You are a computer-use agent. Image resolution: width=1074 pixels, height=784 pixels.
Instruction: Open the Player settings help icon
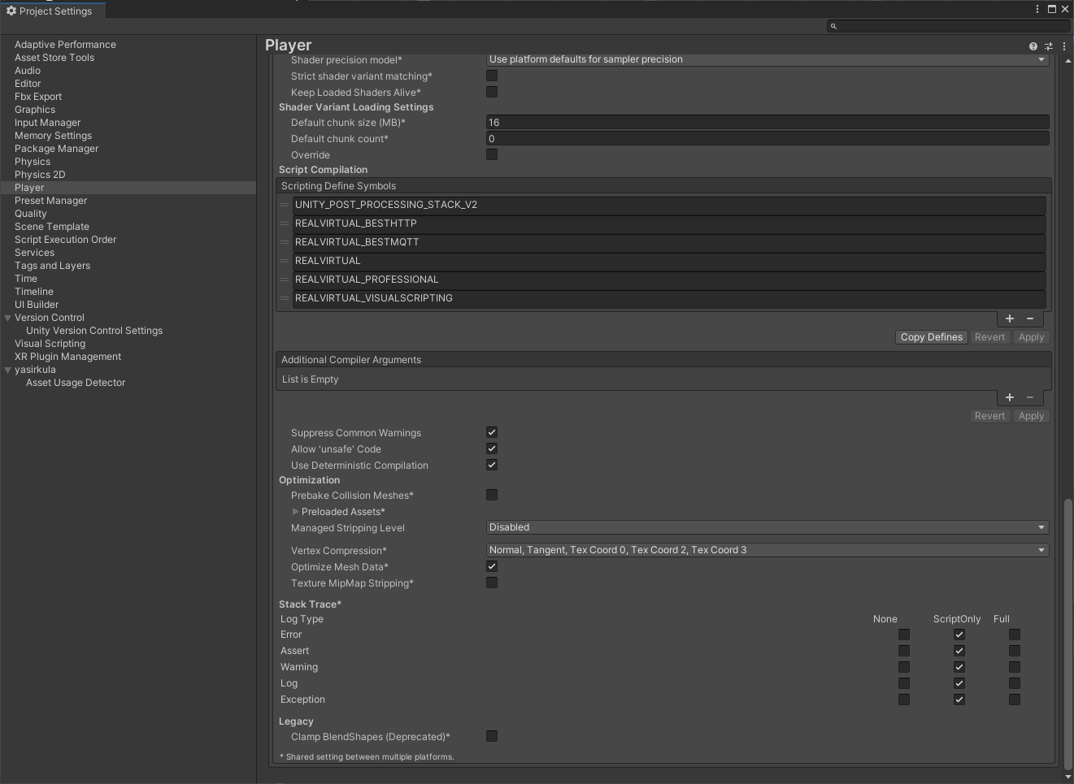click(x=1033, y=46)
